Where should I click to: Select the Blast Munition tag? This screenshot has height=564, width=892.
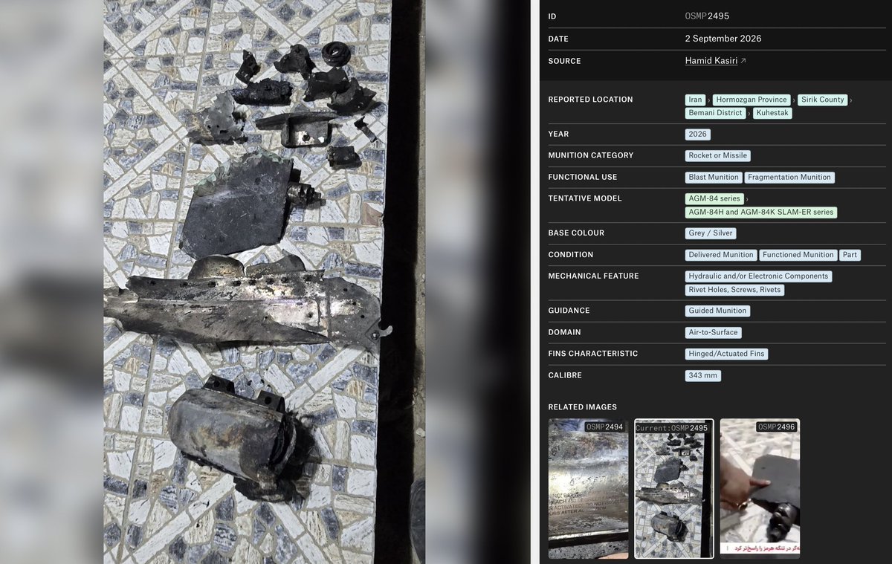click(x=714, y=178)
